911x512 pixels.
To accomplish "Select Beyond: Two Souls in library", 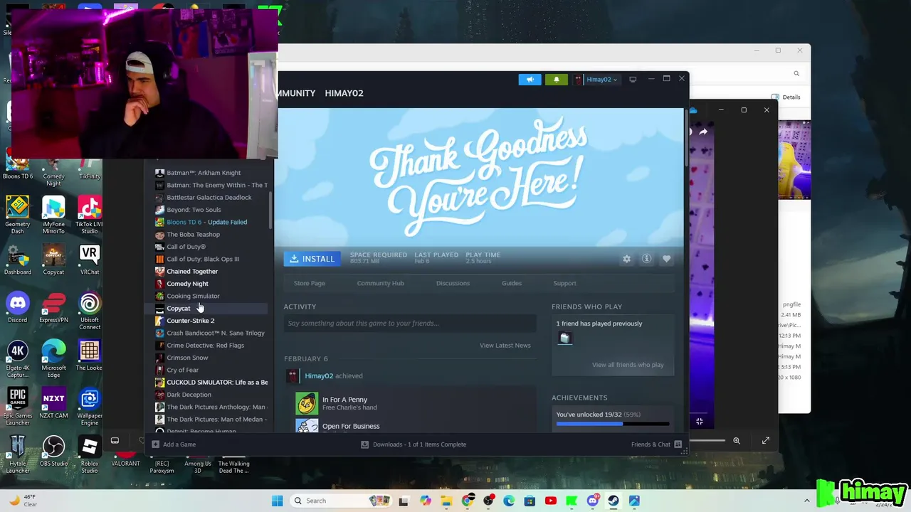I will [194, 210].
